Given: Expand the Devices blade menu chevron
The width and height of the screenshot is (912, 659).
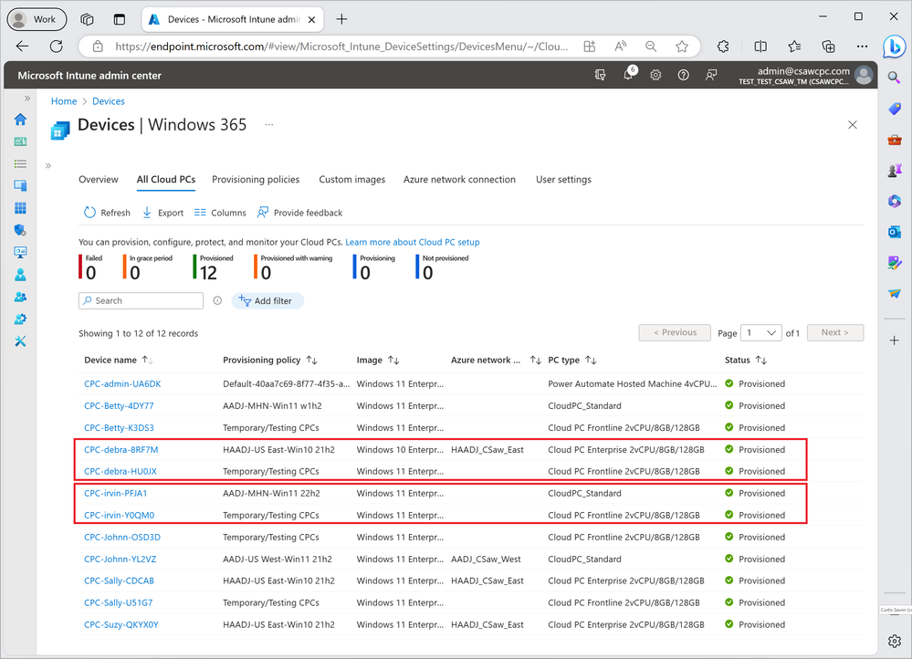Looking at the screenshot, I should point(48,166).
